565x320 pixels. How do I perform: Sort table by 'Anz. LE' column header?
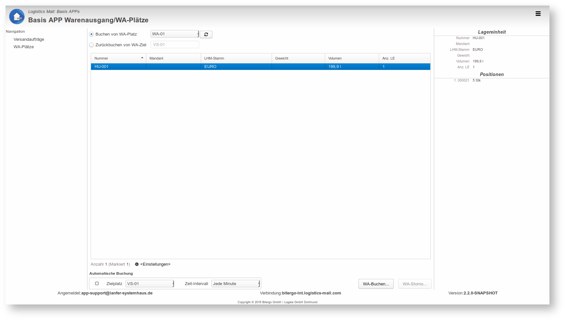click(405, 58)
